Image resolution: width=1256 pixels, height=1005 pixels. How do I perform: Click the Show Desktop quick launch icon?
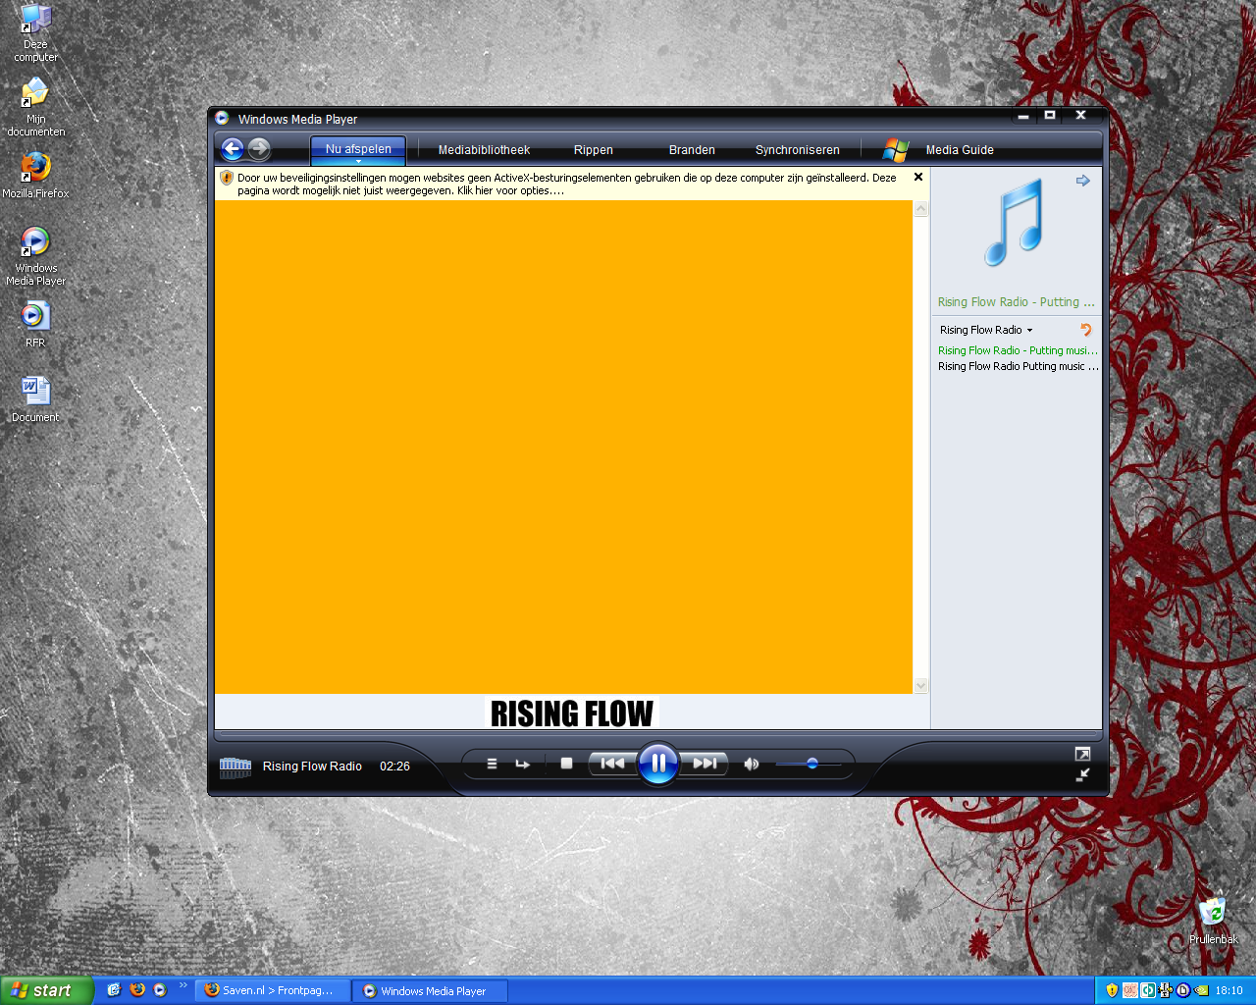[114, 990]
